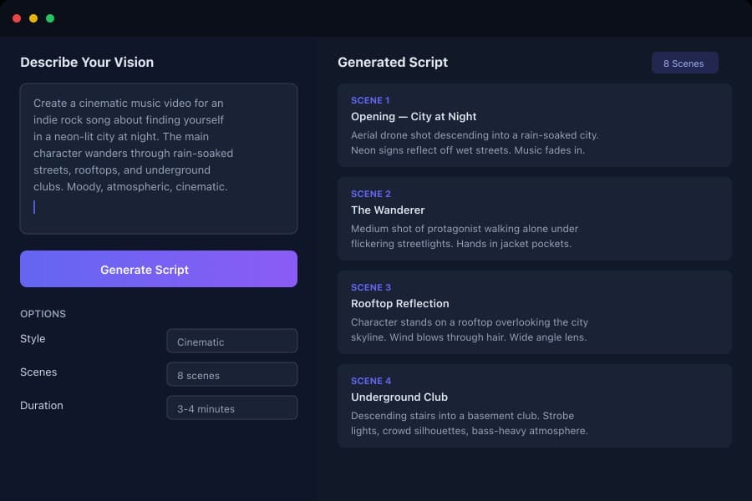Select the Opening — City at Night scene card

535,124
